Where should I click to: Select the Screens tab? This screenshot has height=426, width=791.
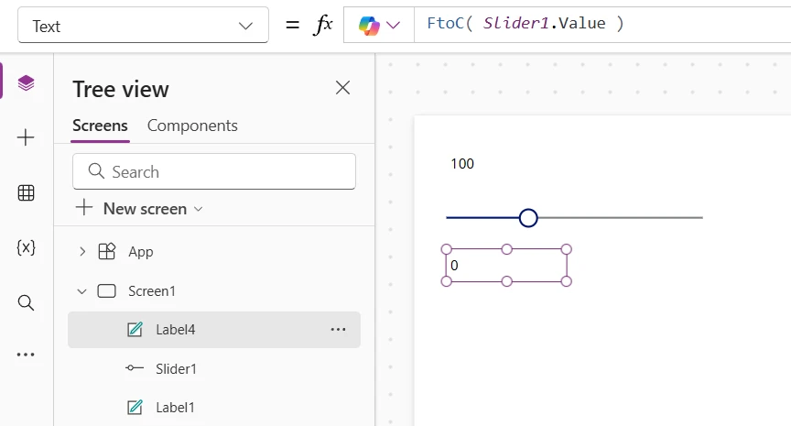100,126
